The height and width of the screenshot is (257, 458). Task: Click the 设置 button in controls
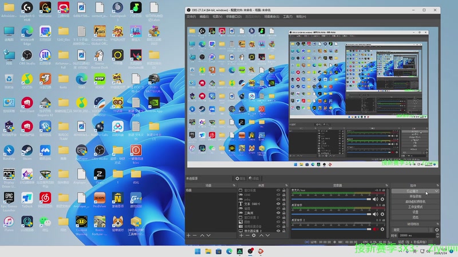tap(415, 212)
